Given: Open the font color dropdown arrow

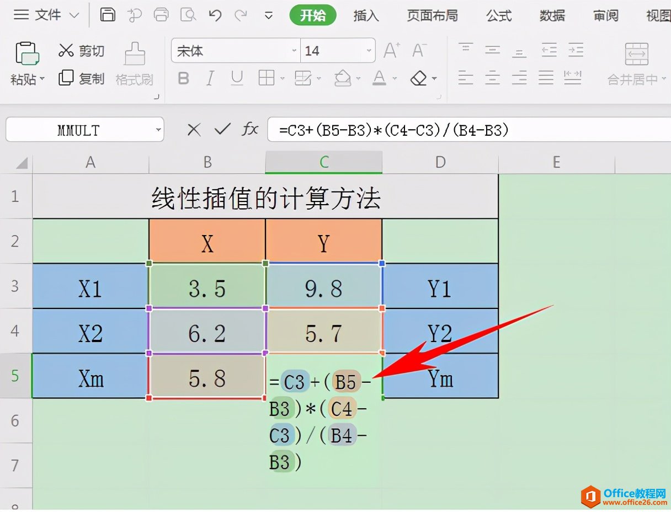Looking at the screenshot, I should pyautogui.click(x=395, y=79).
